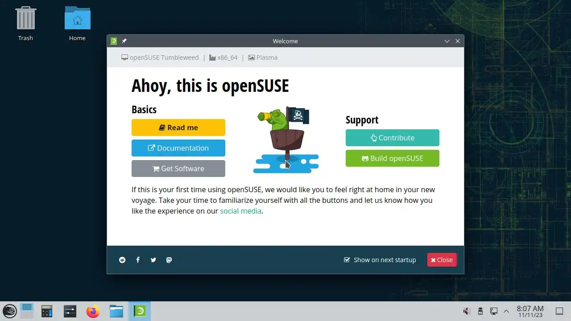Launch the calculator from the taskbar
571x321 pixels.
click(x=47, y=311)
